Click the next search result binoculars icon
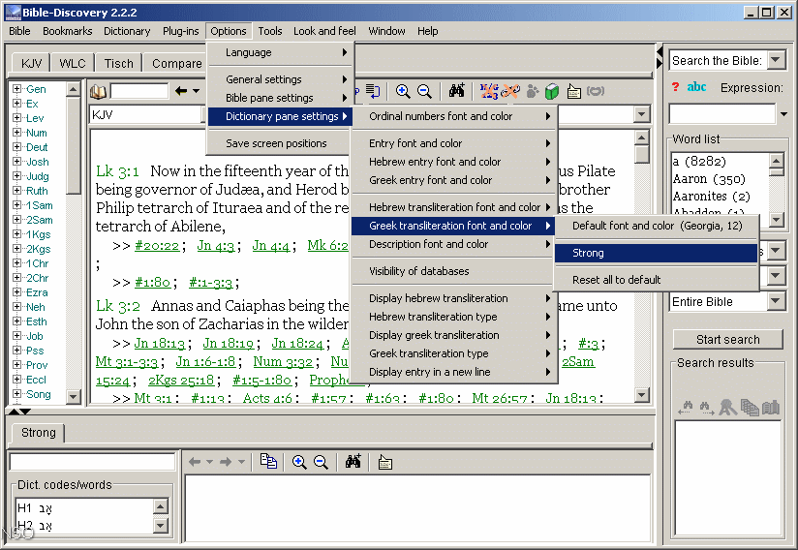798x550 pixels. click(x=706, y=407)
